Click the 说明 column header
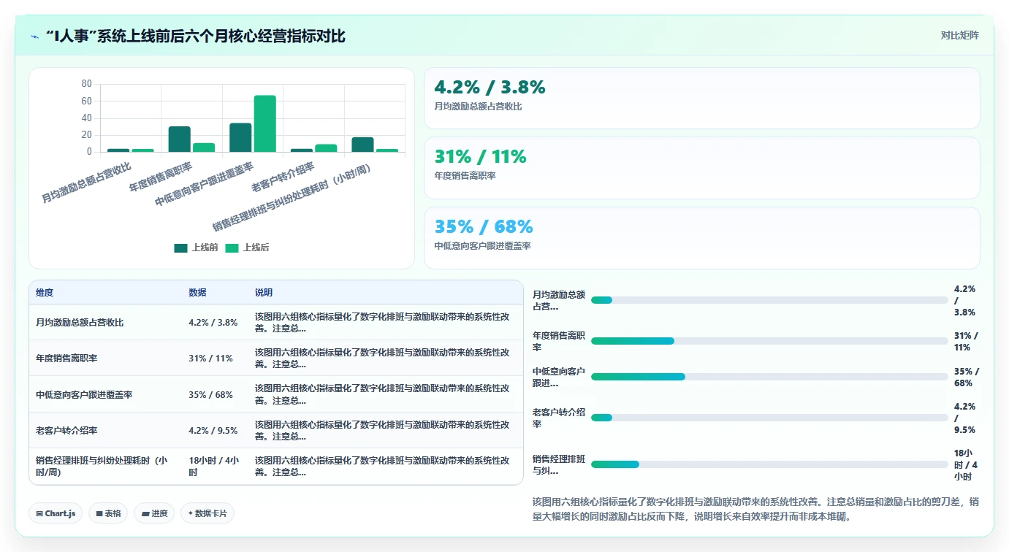Screen dimensions: 1009x552 [x=264, y=293]
